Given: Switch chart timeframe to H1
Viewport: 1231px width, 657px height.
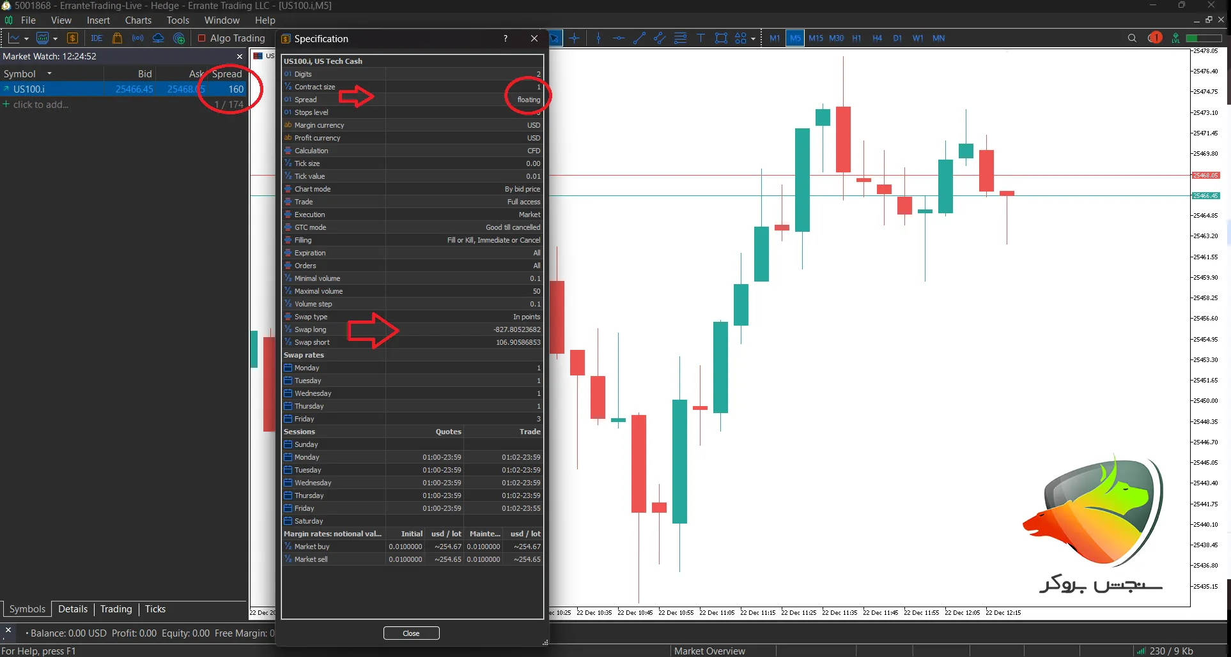Looking at the screenshot, I should tap(856, 38).
